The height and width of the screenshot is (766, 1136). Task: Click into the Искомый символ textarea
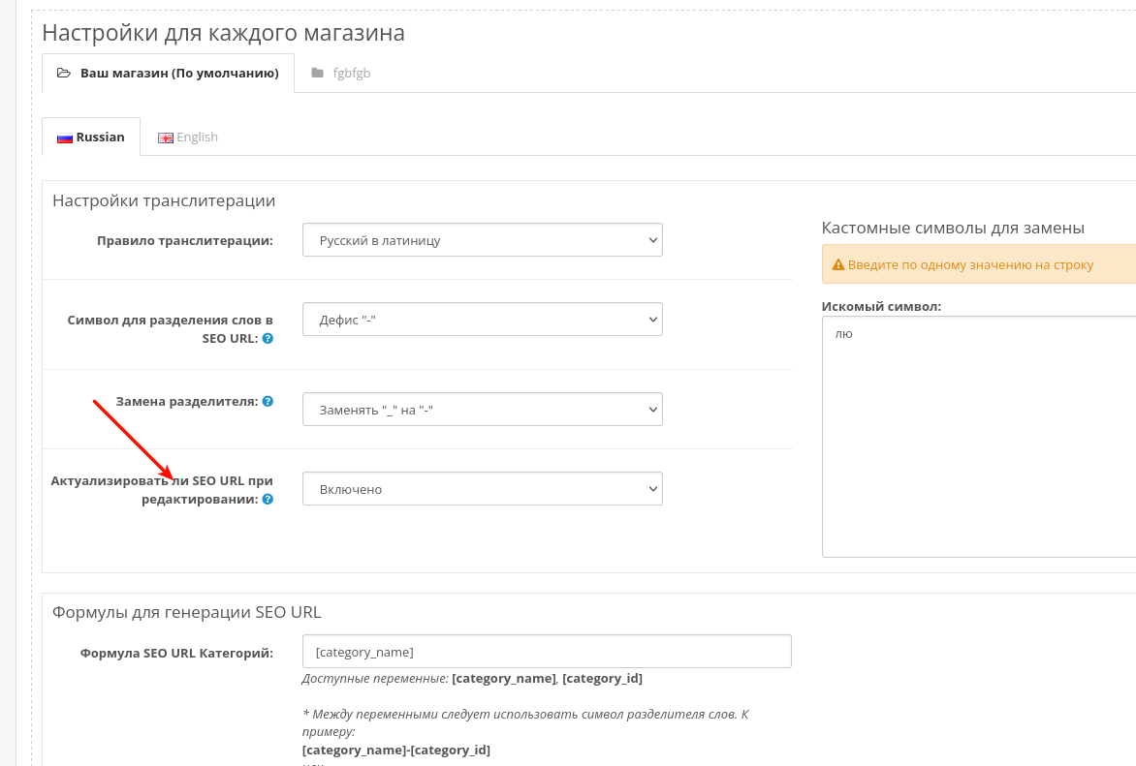click(x=979, y=437)
